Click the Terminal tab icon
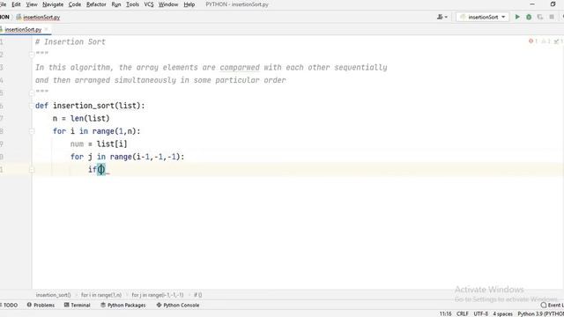Image resolution: width=564 pixels, height=317 pixels. point(66,305)
